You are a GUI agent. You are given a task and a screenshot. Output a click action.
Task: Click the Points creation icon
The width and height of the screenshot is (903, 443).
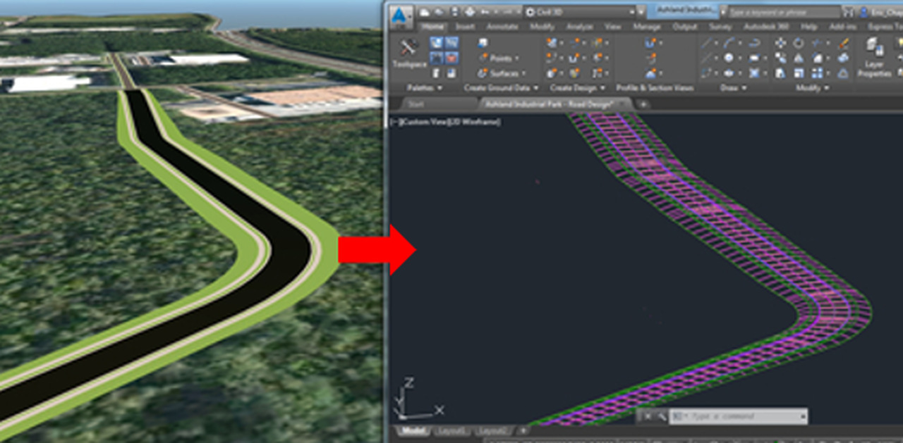click(x=484, y=58)
